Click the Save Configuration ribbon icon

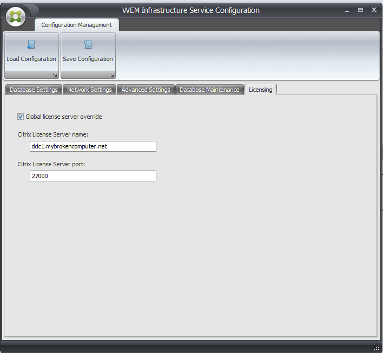click(88, 45)
